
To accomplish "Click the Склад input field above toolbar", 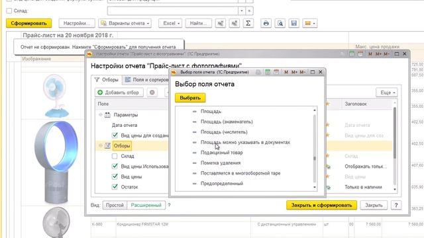I will (172, 11).
